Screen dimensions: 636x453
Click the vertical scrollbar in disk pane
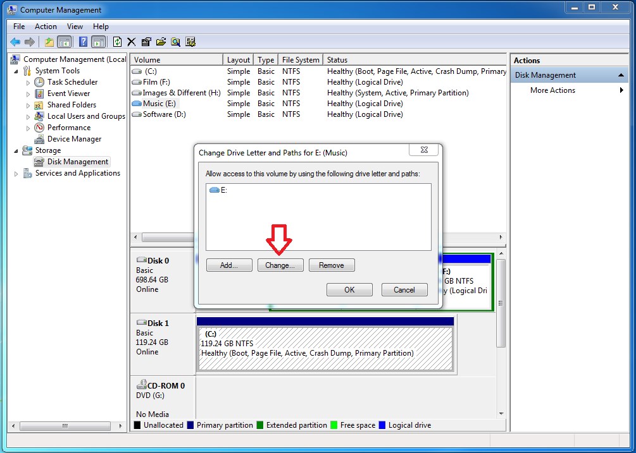point(501,303)
